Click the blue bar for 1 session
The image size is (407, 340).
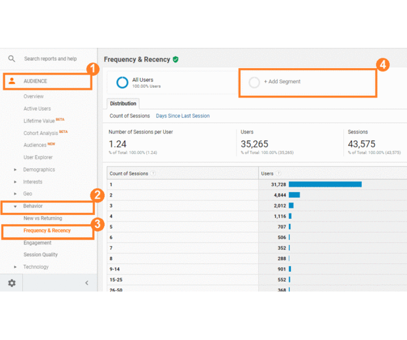[324, 185]
